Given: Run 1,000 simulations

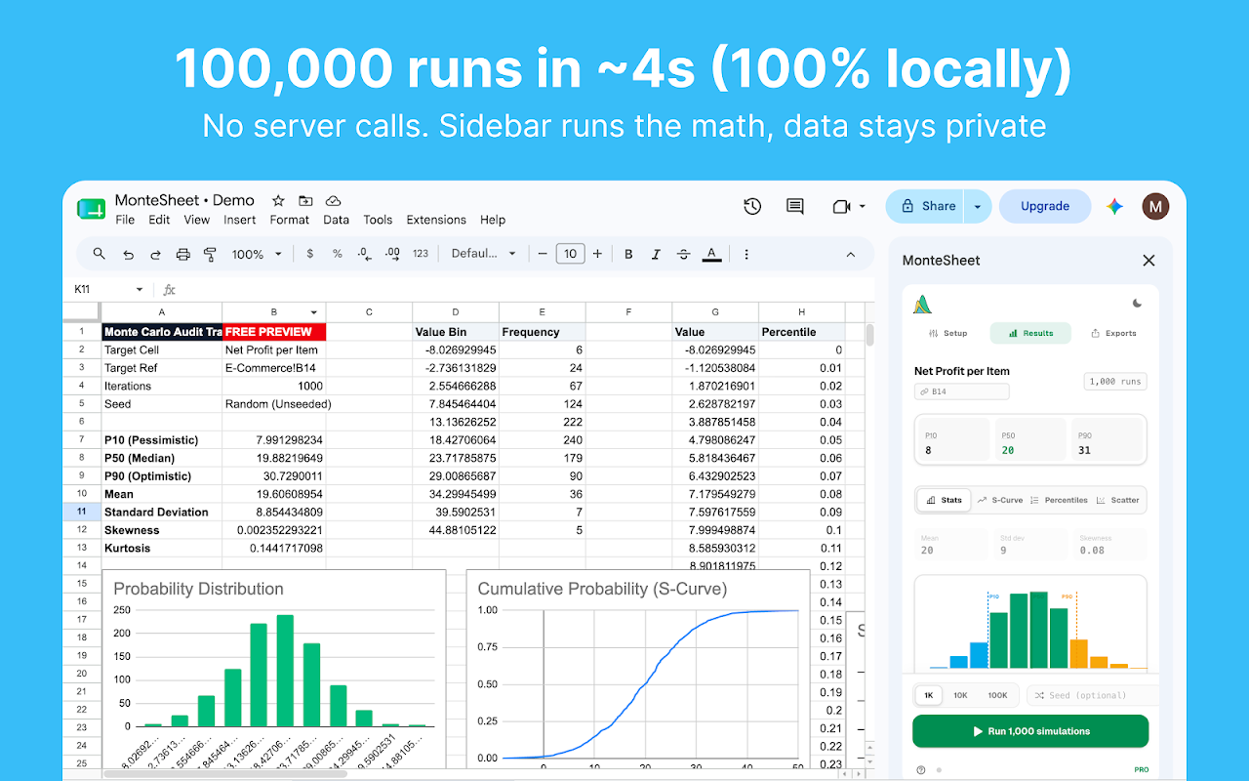Looking at the screenshot, I should pos(1030,731).
